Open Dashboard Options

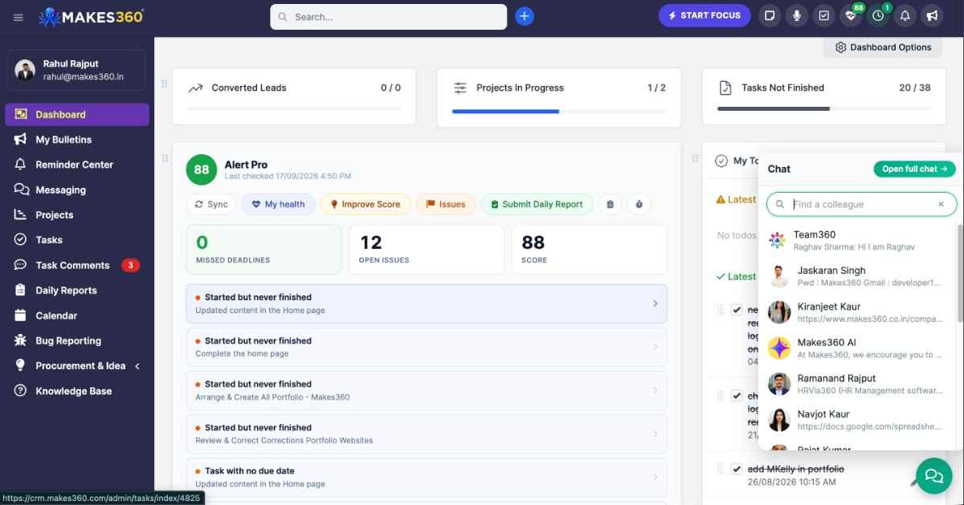point(883,47)
